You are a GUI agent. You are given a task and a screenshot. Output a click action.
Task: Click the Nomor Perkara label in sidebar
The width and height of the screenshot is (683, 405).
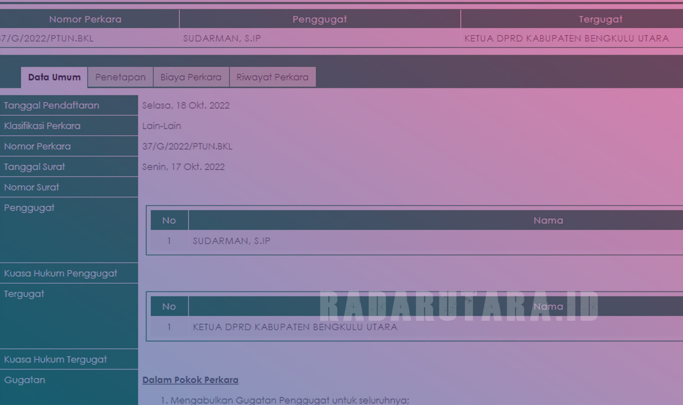coord(37,146)
